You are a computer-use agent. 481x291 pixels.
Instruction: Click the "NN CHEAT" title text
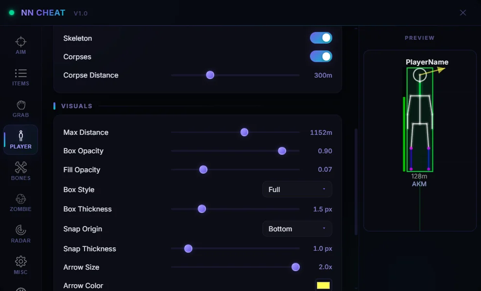[43, 13]
